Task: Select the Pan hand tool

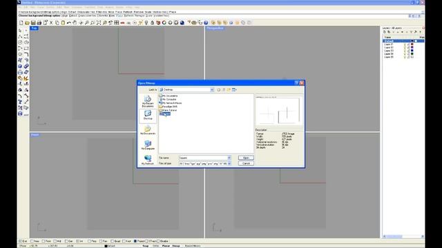Action: [x=75, y=23]
